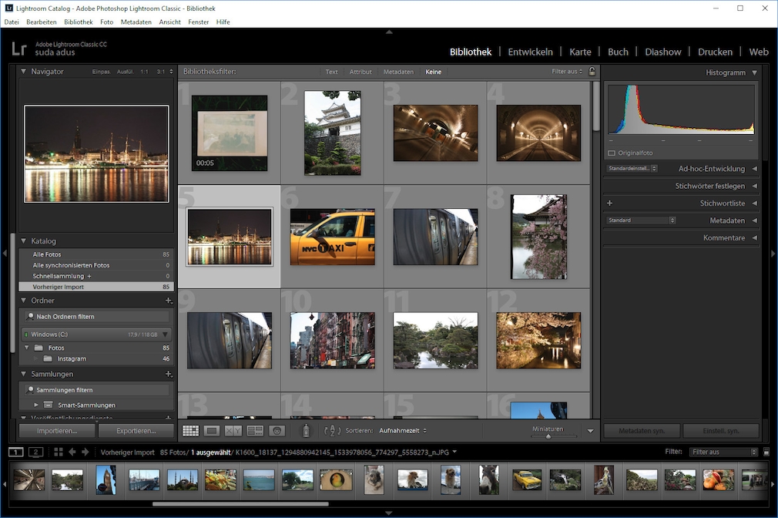
Task: Open the second monitor window icon
Action: (x=35, y=452)
